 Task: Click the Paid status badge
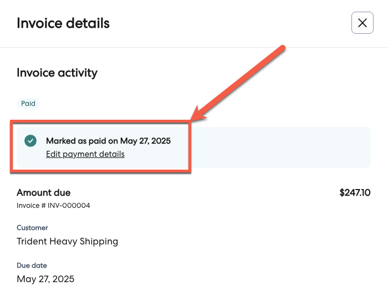point(28,103)
